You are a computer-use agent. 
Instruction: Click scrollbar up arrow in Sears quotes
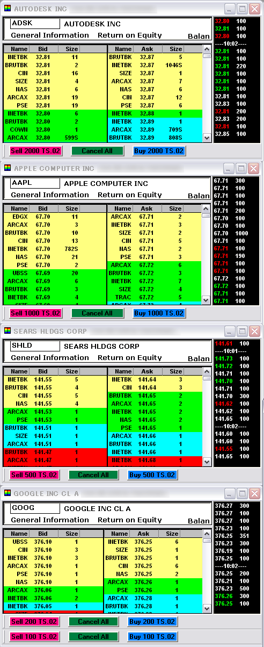click(207, 371)
